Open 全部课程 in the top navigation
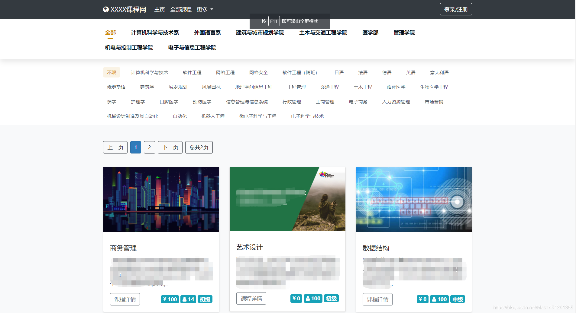Screen dimensions: 576x313 181,9
